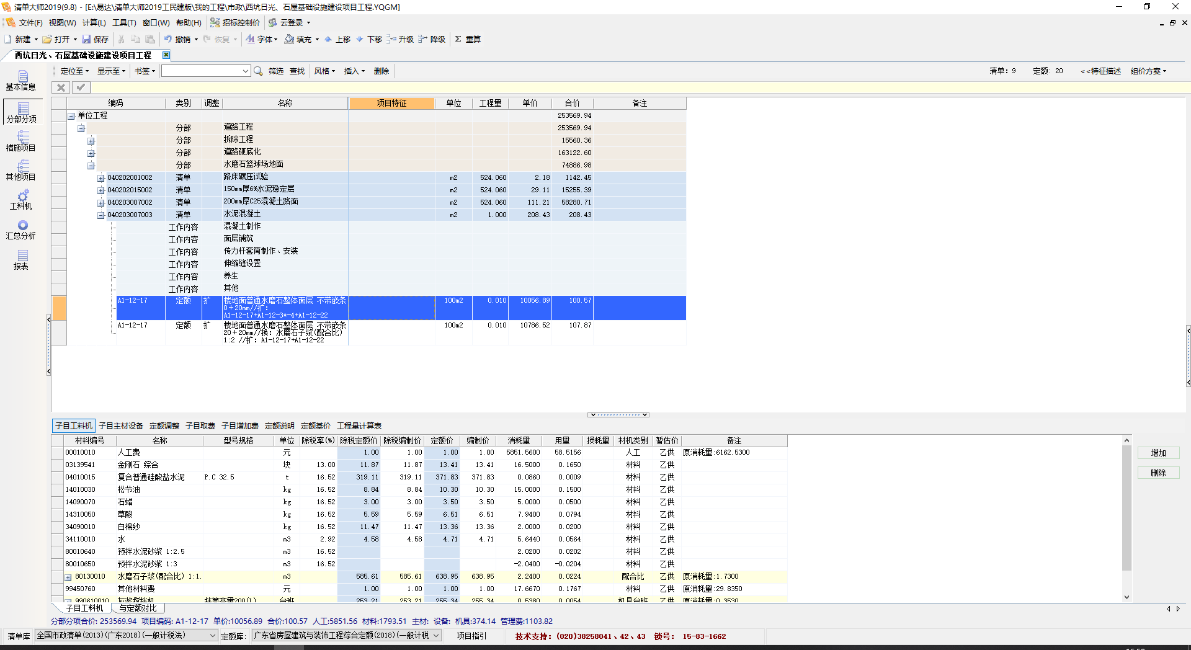Switch to the 工程量计算表 tab

pyautogui.click(x=359, y=426)
